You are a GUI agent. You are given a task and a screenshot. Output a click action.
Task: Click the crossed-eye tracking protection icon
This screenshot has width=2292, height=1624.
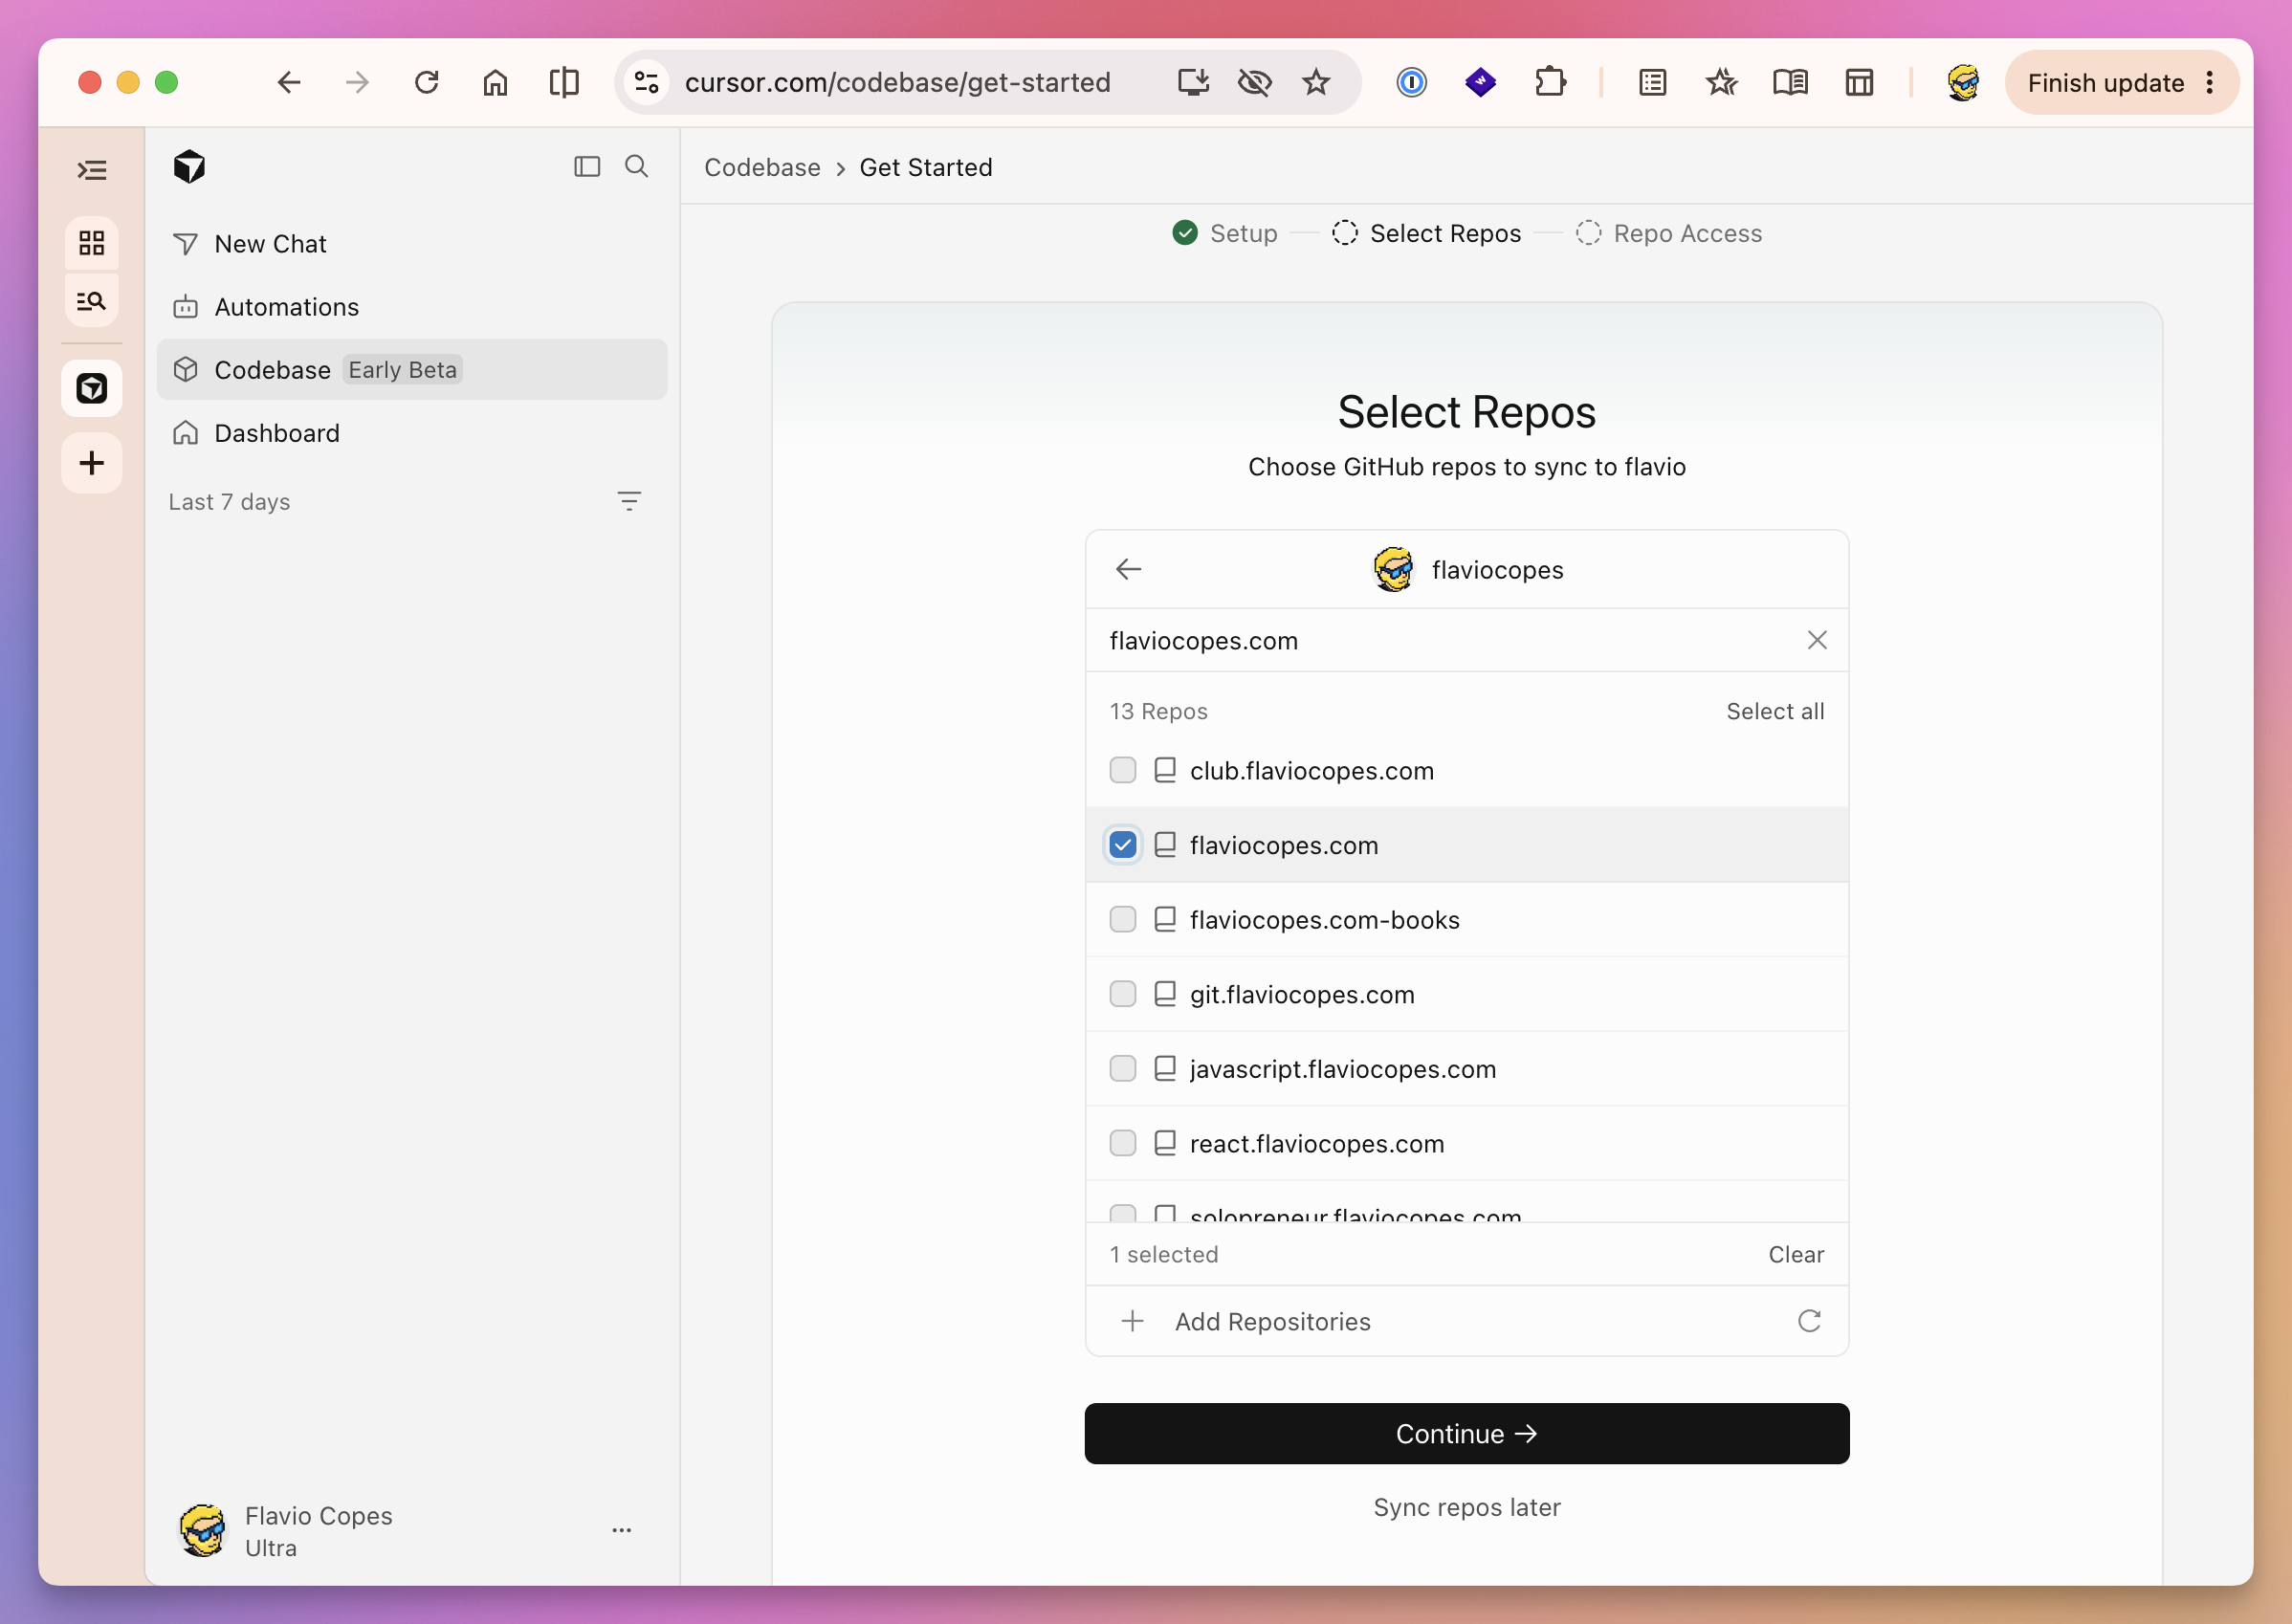click(1254, 82)
